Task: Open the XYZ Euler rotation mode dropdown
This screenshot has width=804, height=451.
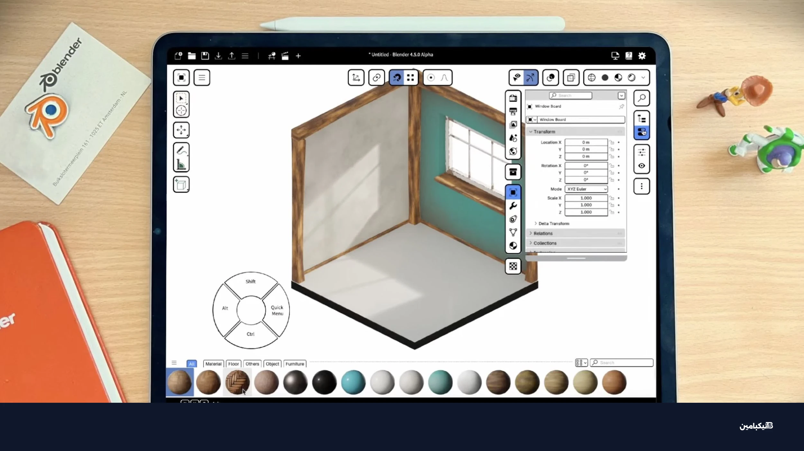Action: point(586,189)
